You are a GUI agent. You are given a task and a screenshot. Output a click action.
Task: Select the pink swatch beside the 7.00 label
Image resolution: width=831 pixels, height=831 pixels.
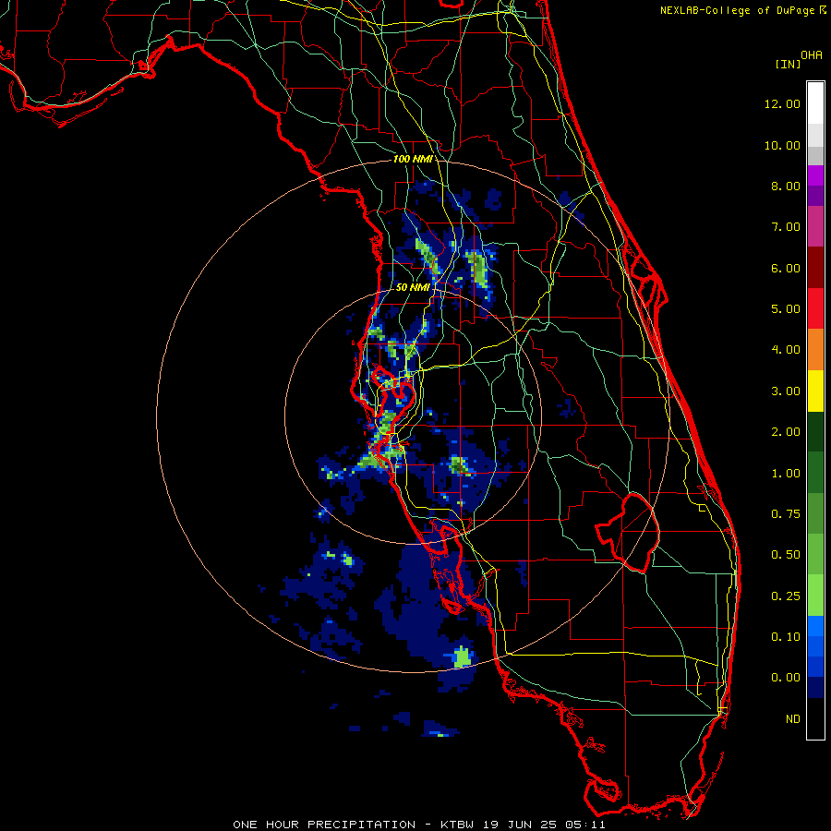point(815,226)
